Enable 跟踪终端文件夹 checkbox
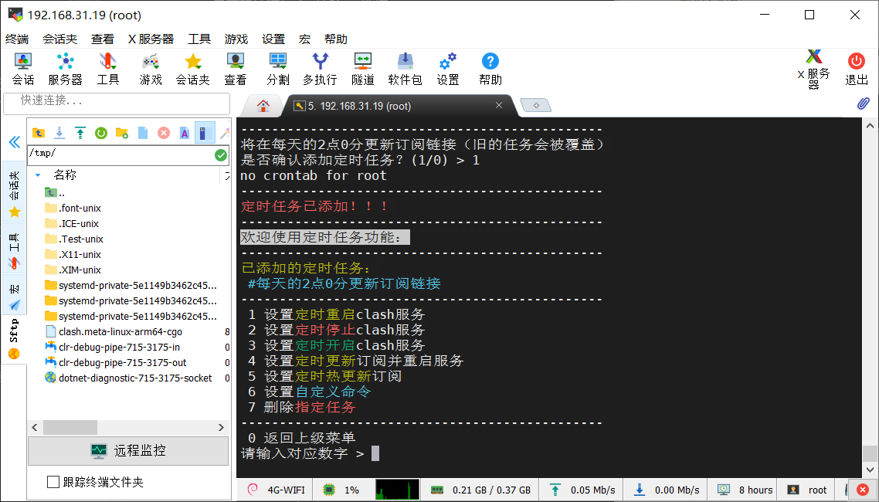The height and width of the screenshot is (502, 879). (53, 482)
